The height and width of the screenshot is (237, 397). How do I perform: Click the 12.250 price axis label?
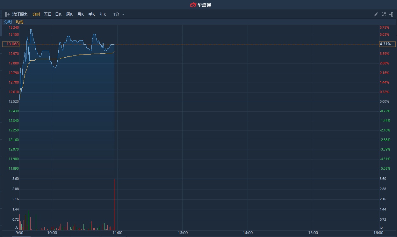(x=14, y=130)
